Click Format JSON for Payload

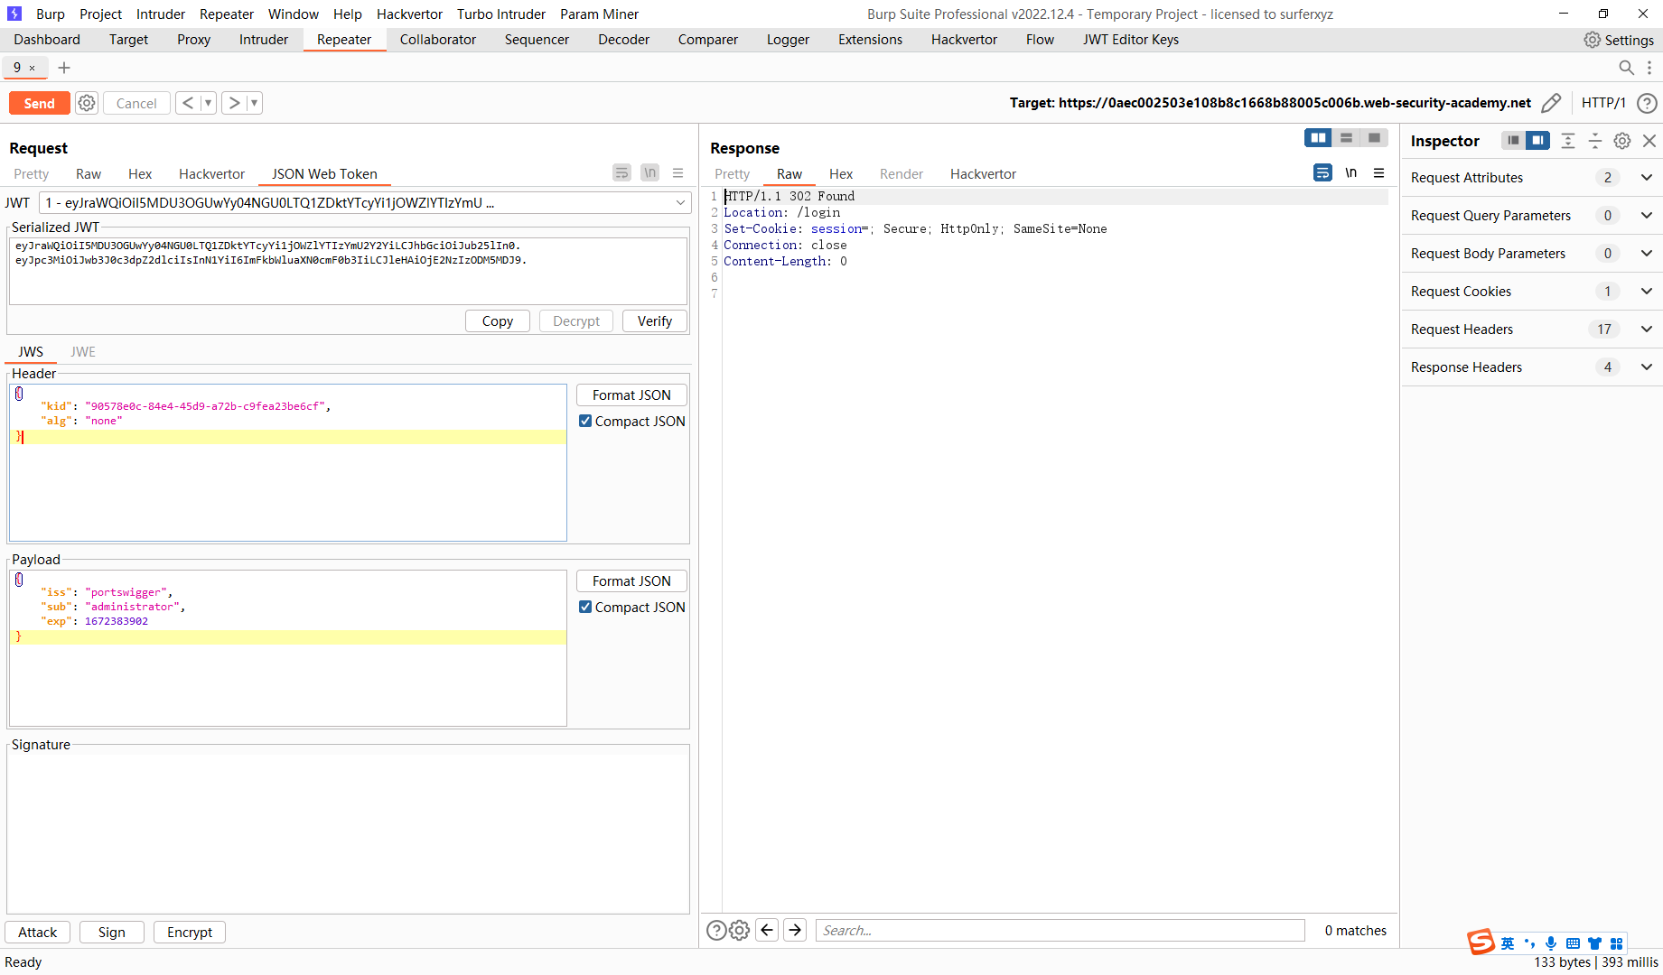tap(631, 581)
